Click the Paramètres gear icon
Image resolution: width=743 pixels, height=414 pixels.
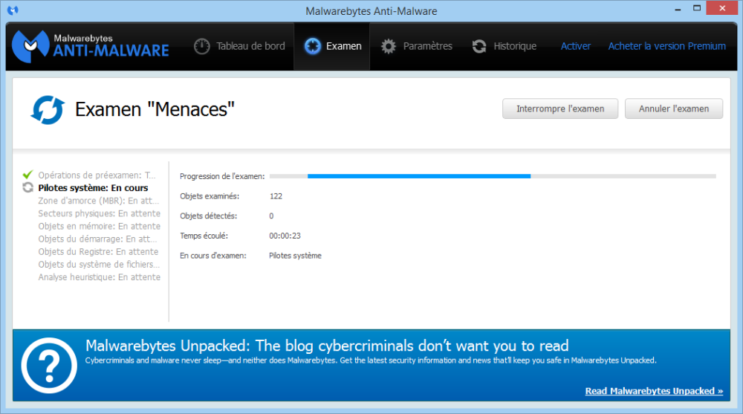click(389, 46)
